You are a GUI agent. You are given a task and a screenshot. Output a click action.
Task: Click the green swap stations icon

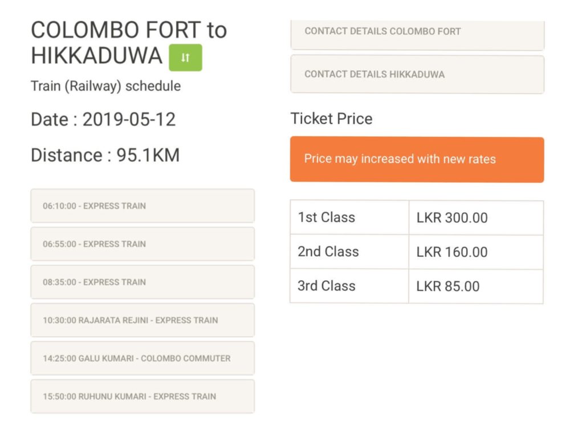coord(185,58)
